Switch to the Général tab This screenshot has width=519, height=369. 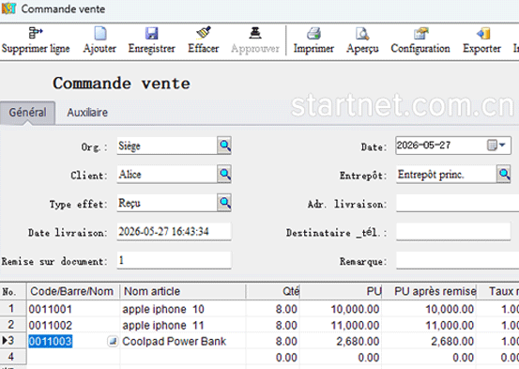tap(27, 113)
